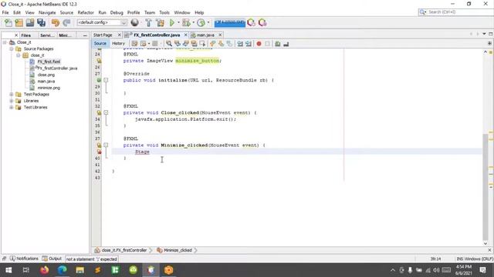Select close.png in the project tree
Image resolution: width=494 pixels, height=277 pixels.
46,75
